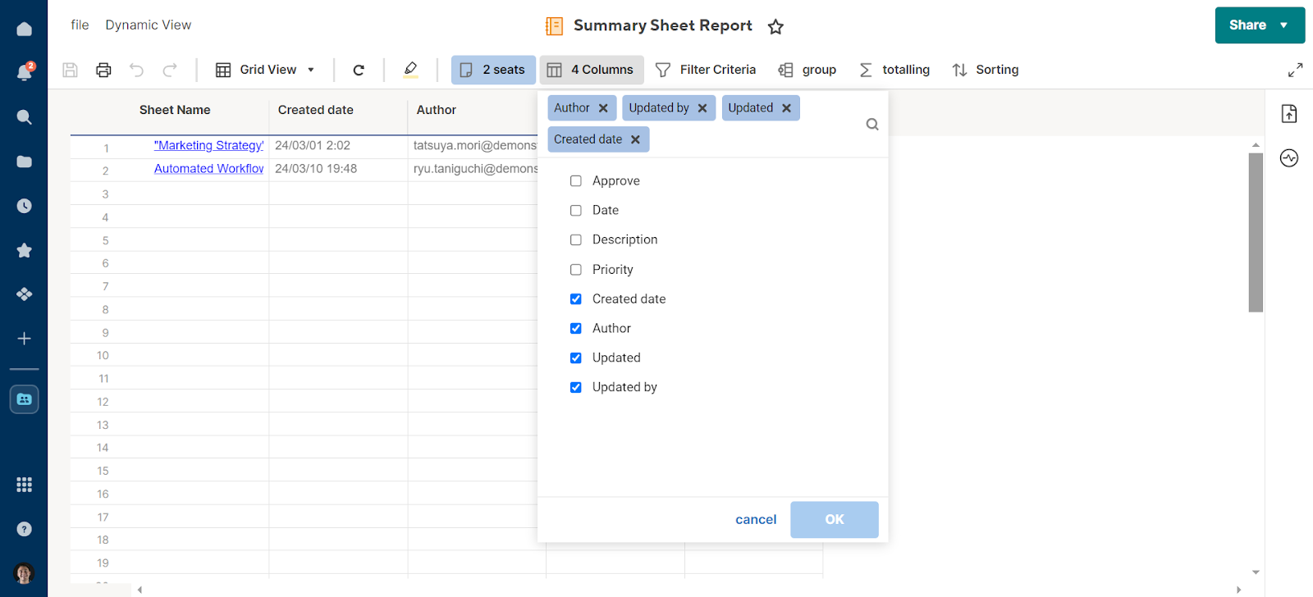The height and width of the screenshot is (597, 1313).
Task: Open notifications bell in the sidebar
Action: click(25, 73)
